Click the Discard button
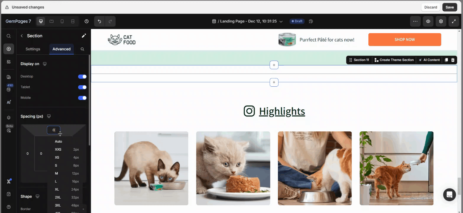The height and width of the screenshot is (213, 463). coord(430,7)
